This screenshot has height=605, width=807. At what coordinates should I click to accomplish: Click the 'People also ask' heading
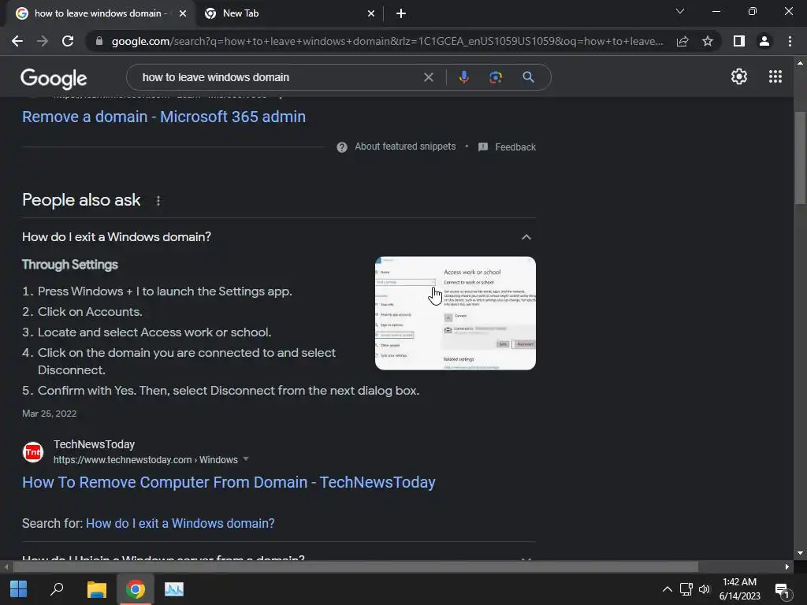click(81, 200)
